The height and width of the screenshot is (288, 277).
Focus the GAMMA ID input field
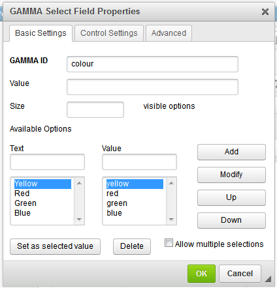(152, 64)
